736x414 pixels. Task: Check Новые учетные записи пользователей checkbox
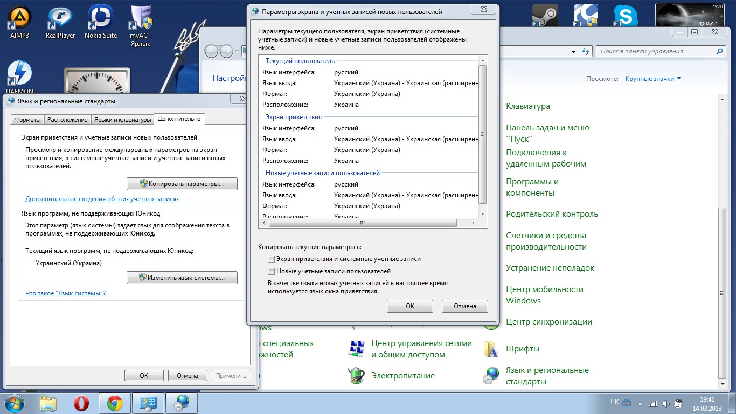272,272
